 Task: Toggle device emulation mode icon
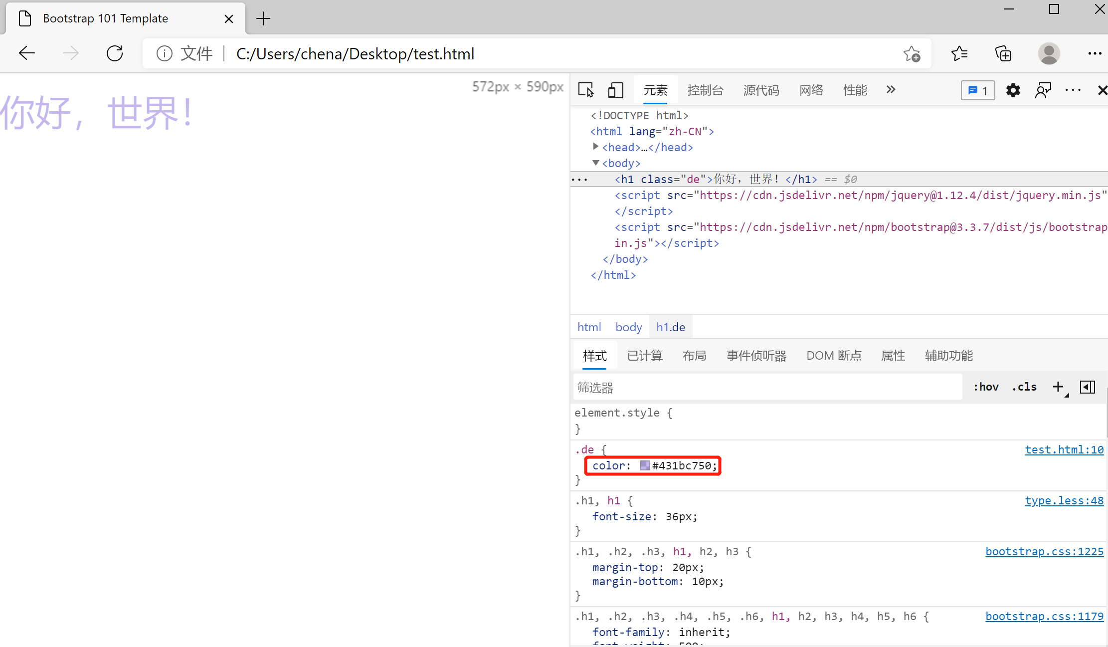(615, 90)
